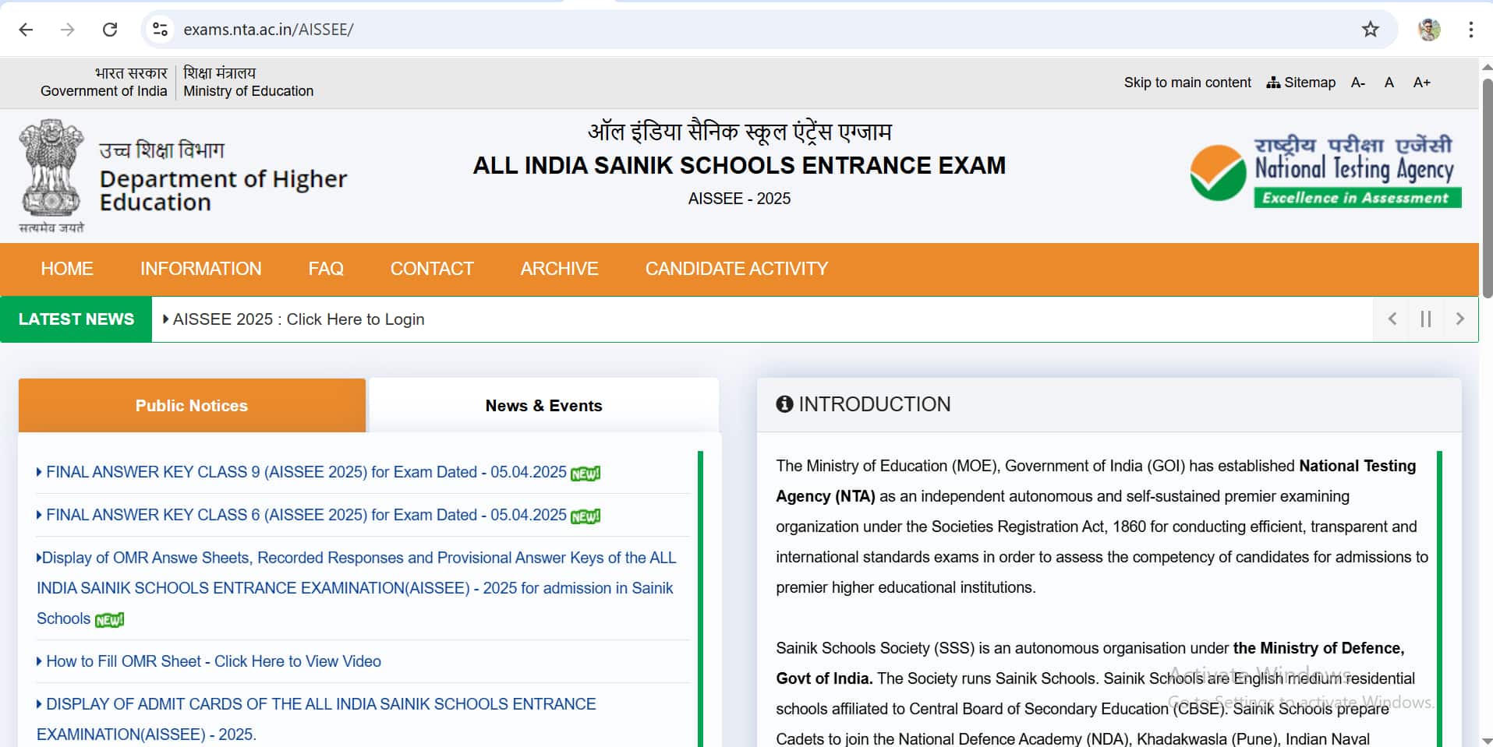
Task: Select the Public Notices tab
Action: pyautogui.click(x=192, y=405)
